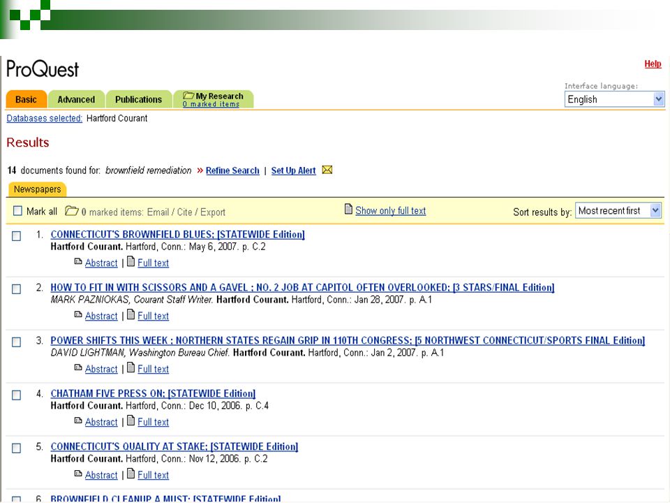Click Databases selected link

pos(45,119)
